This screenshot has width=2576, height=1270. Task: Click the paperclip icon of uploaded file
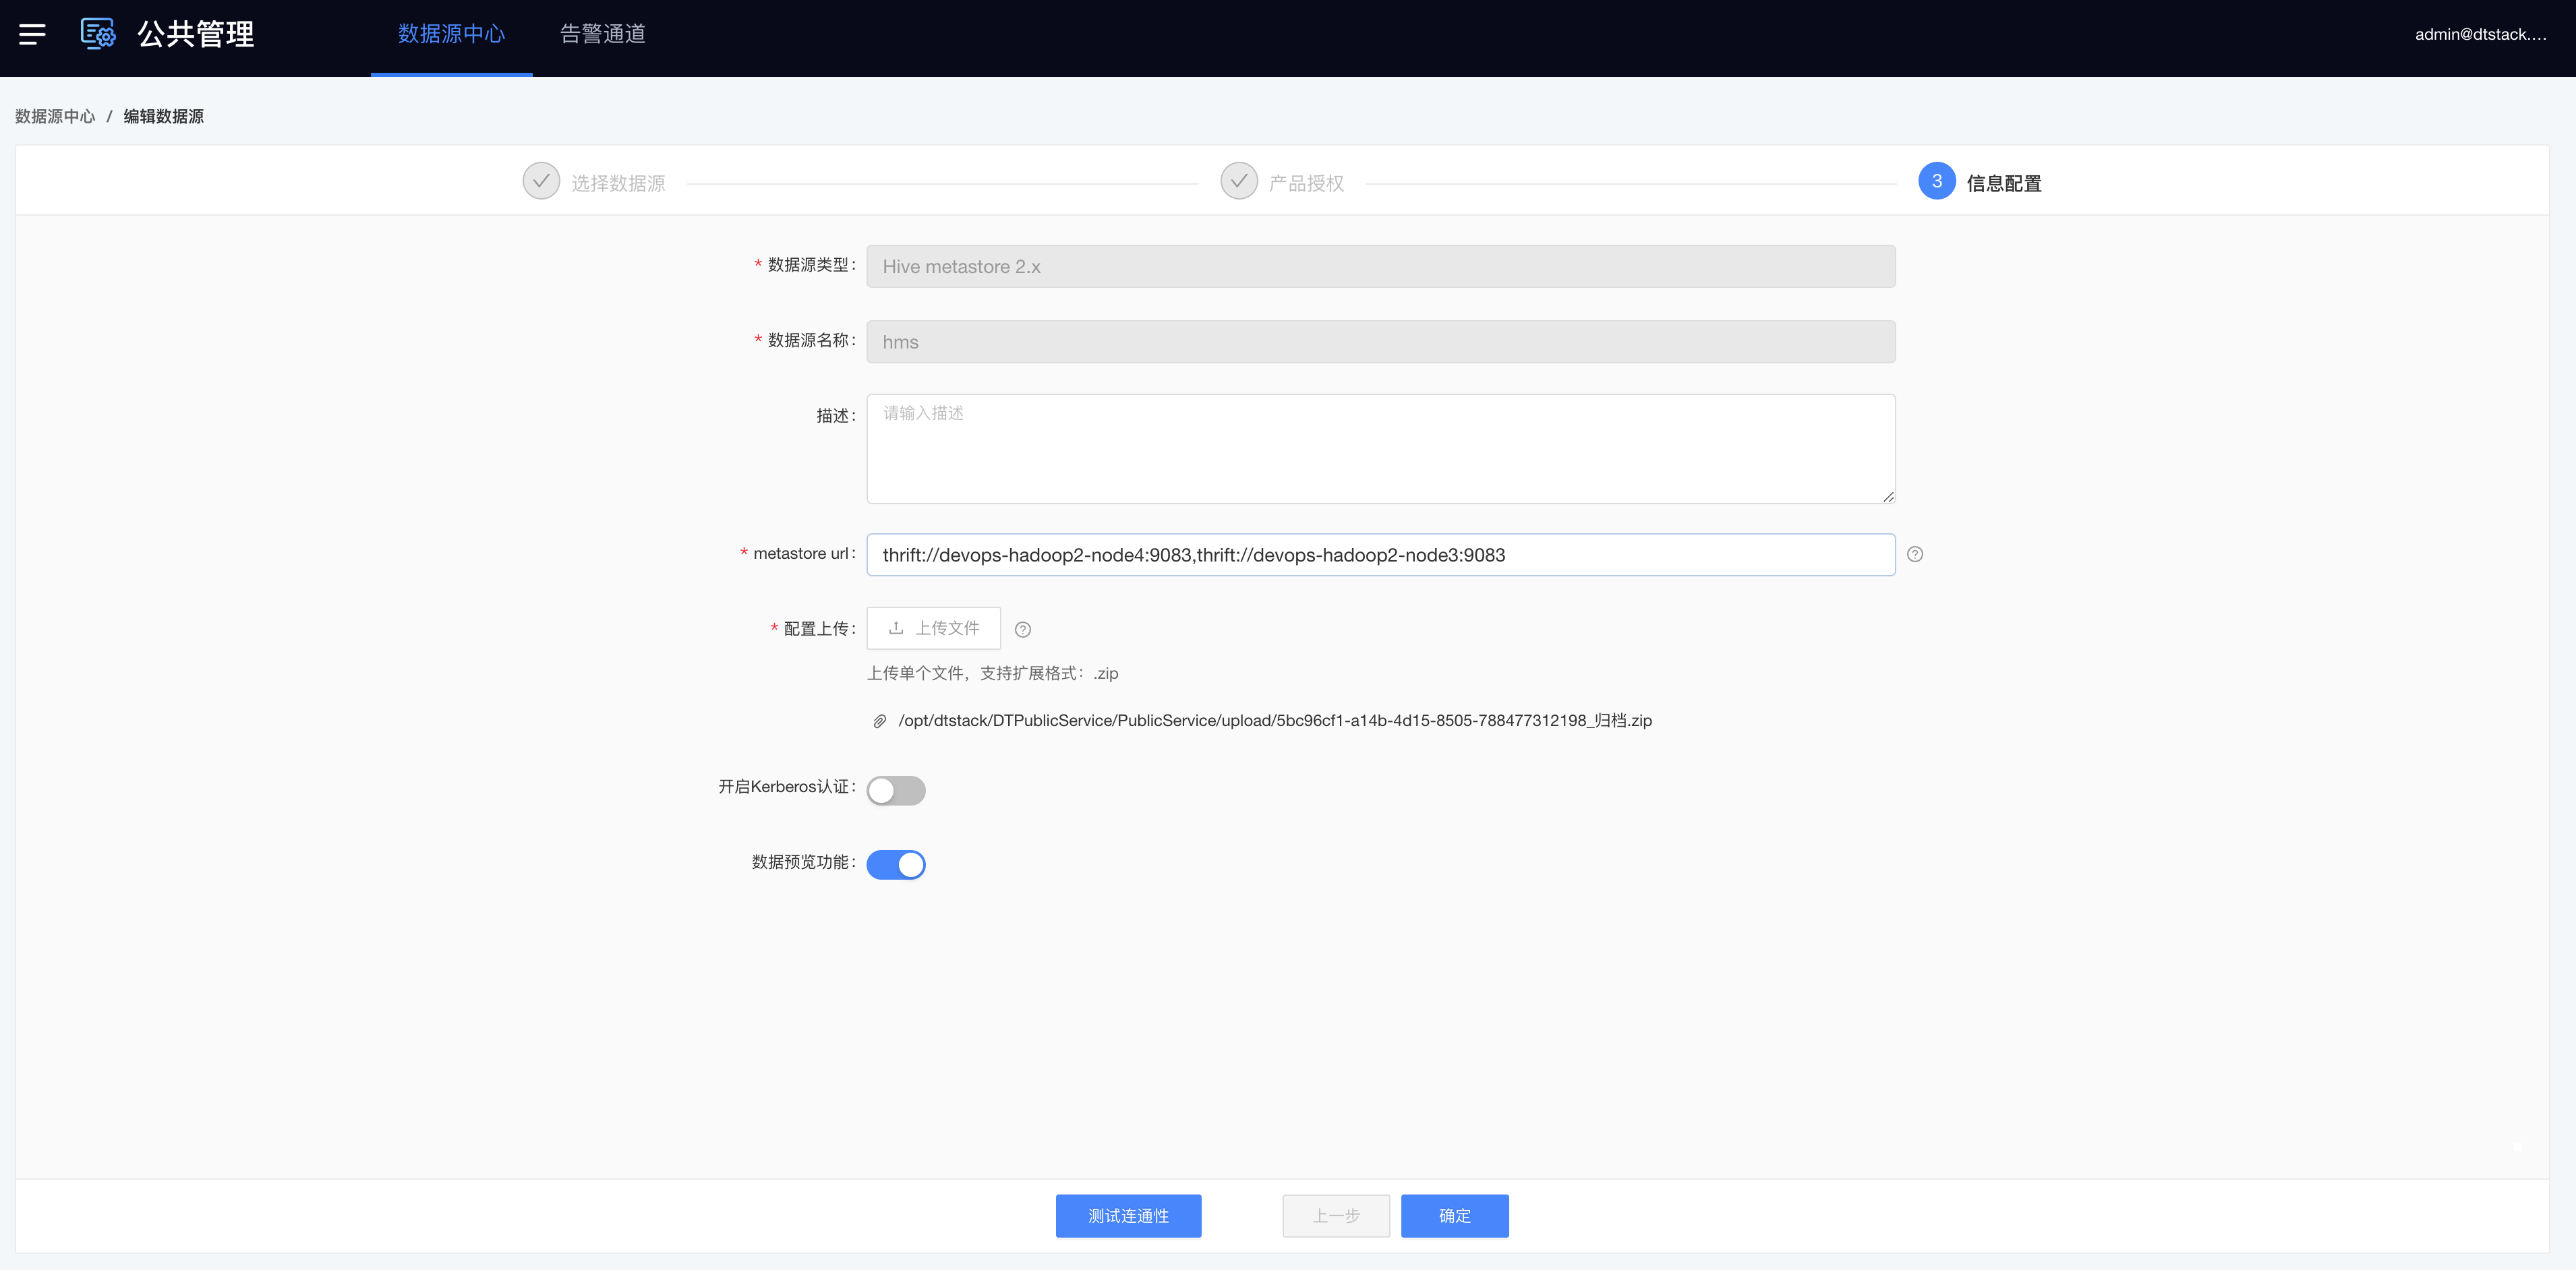point(879,721)
